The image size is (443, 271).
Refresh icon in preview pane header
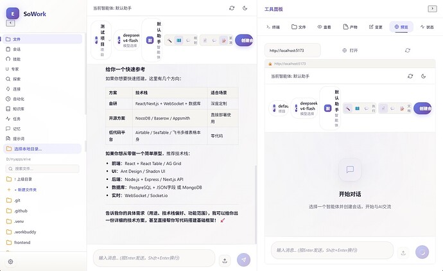pos(410,76)
